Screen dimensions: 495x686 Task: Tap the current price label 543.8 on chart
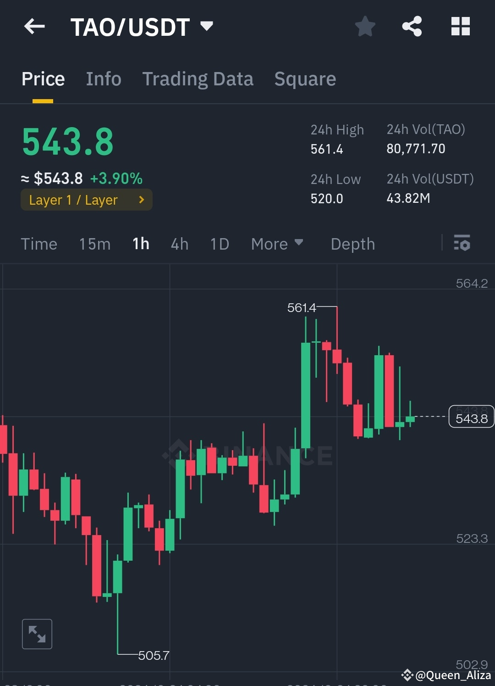471,418
